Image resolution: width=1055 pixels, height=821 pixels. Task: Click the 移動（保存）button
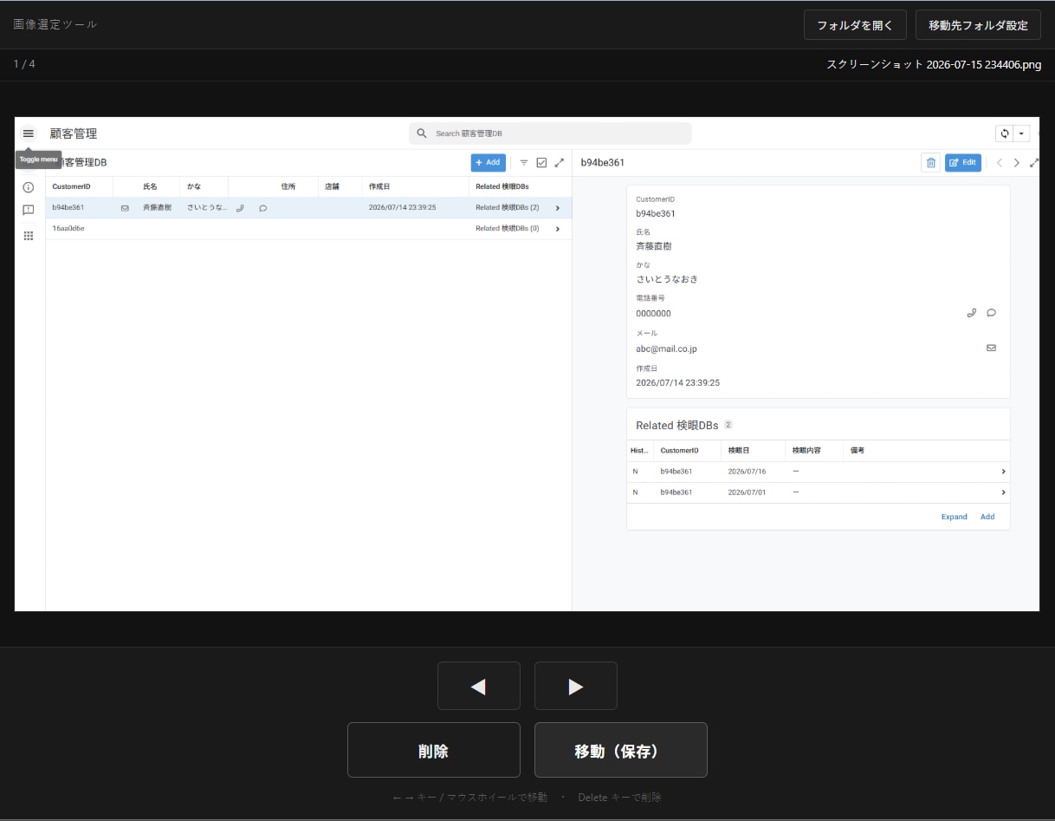click(x=621, y=750)
